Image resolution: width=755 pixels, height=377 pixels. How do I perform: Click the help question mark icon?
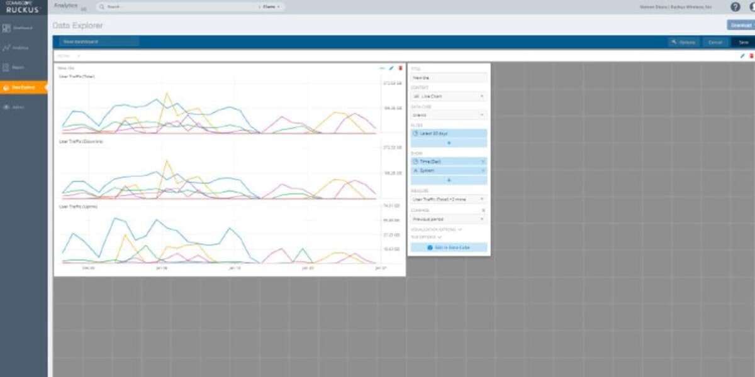pos(735,7)
